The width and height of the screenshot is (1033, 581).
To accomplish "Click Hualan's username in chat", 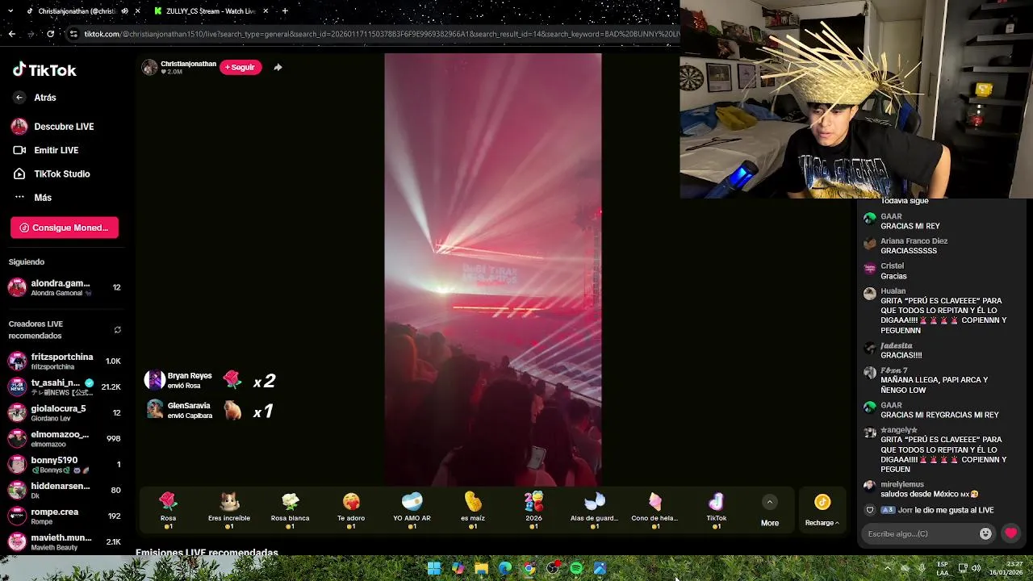I will pyautogui.click(x=893, y=290).
